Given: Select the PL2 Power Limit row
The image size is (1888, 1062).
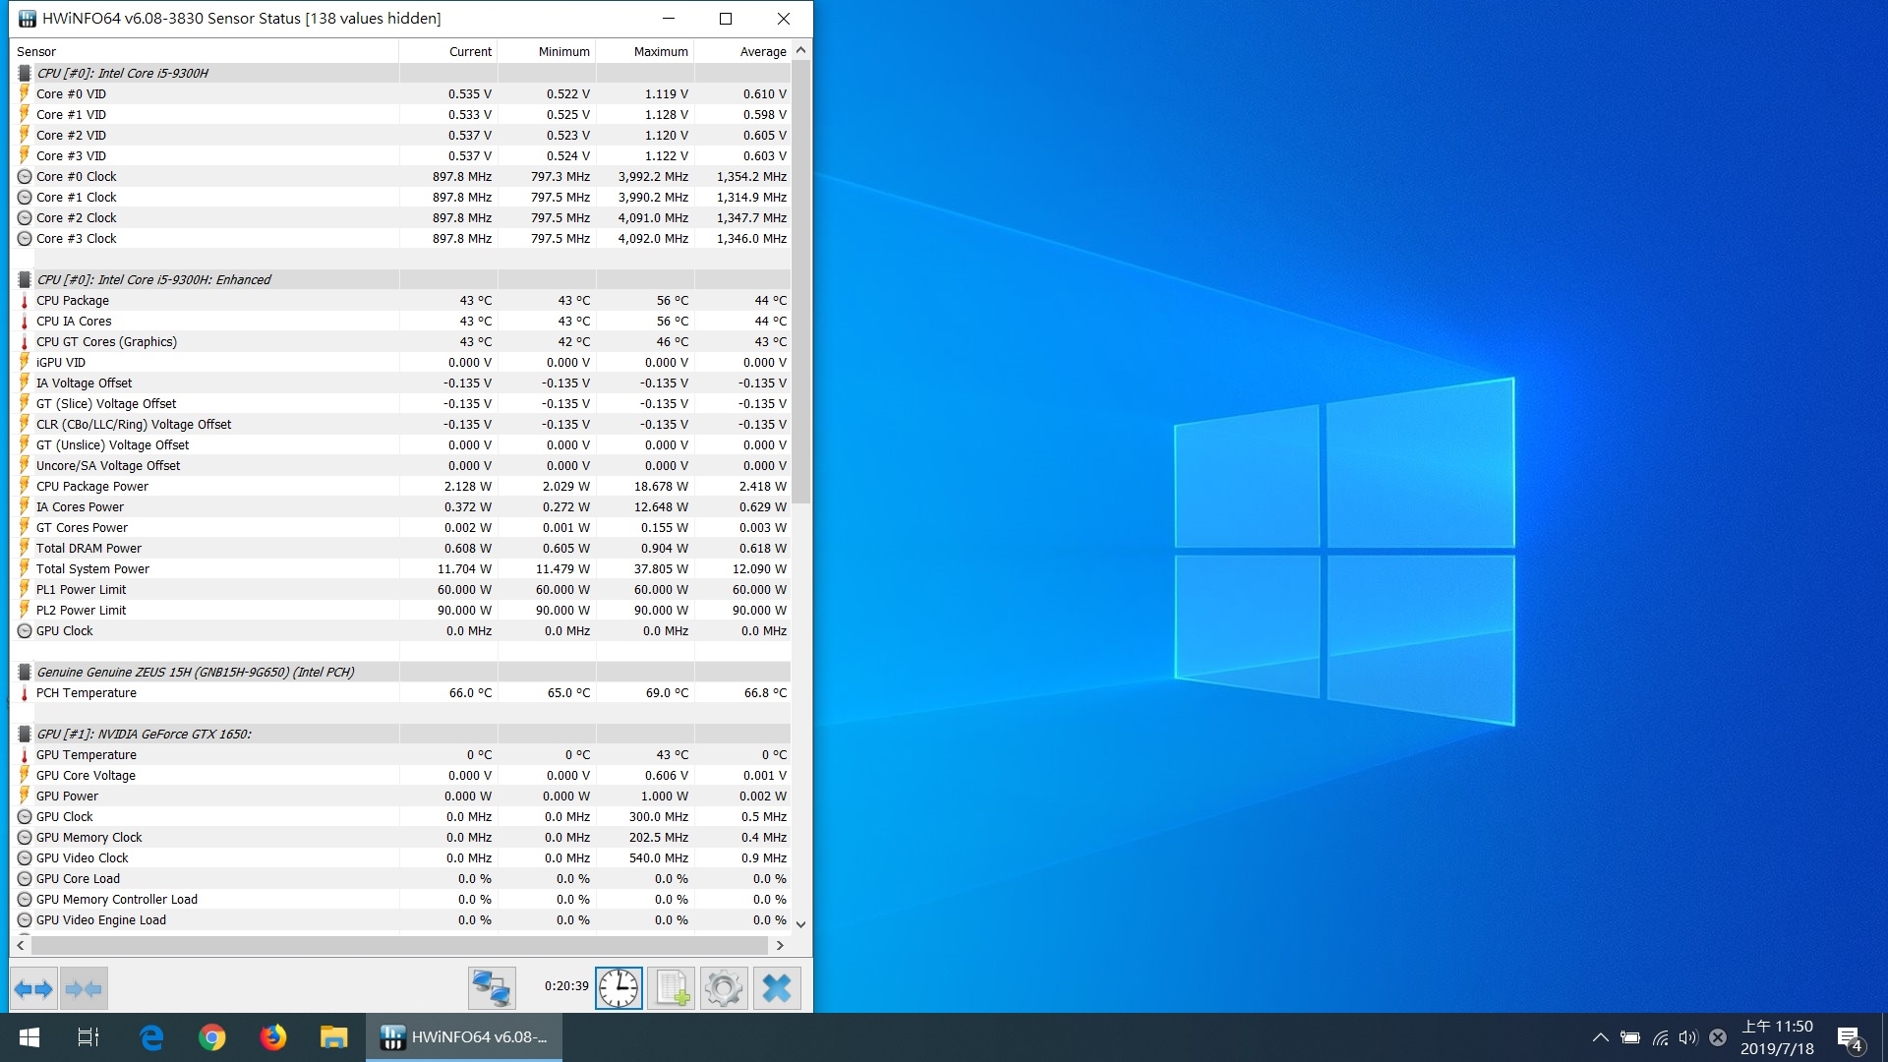Looking at the screenshot, I should pyautogui.click(x=400, y=610).
